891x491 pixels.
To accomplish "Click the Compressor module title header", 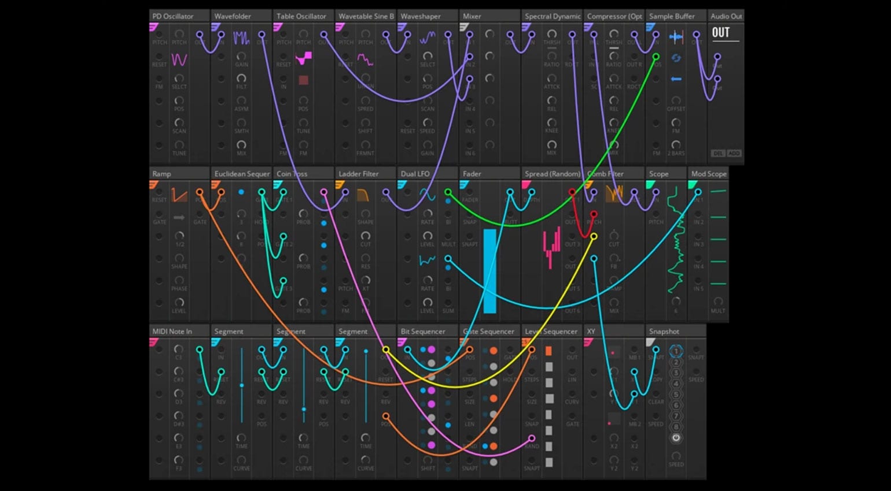I will pyautogui.click(x=614, y=16).
